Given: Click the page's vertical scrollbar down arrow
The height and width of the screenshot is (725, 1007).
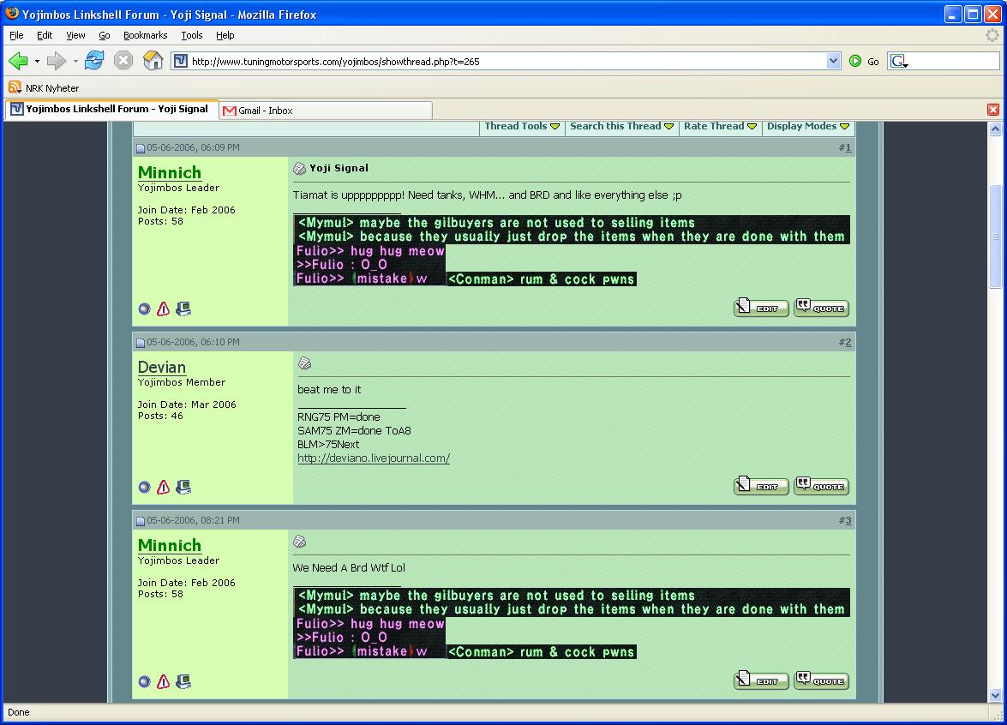Looking at the screenshot, I should click(x=995, y=695).
